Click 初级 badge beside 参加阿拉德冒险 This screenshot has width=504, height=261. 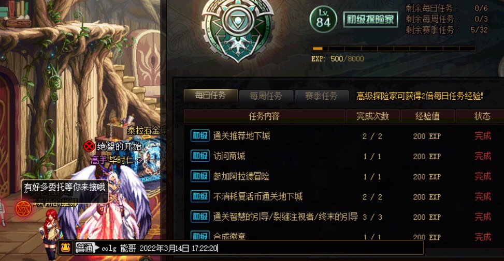(200, 176)
